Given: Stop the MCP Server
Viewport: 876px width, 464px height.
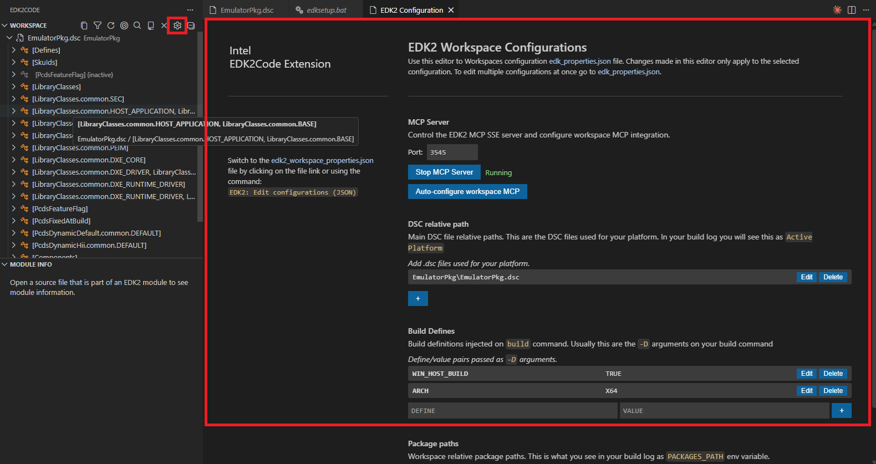Looking at the screenshot, I should [444, 172].
